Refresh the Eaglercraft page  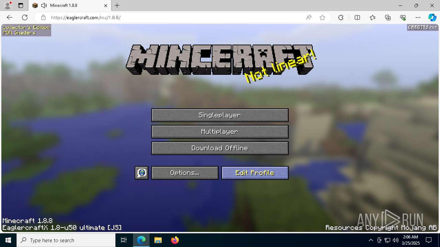click(x=25, y=17)
